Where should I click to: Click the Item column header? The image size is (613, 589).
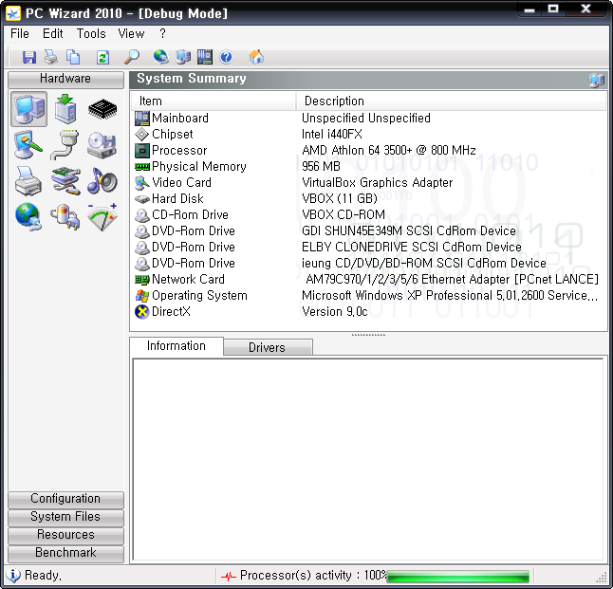214,101
